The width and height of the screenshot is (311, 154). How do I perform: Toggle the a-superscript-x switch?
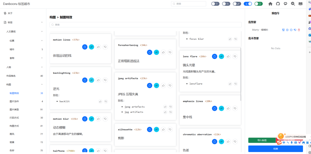point(237,4)
